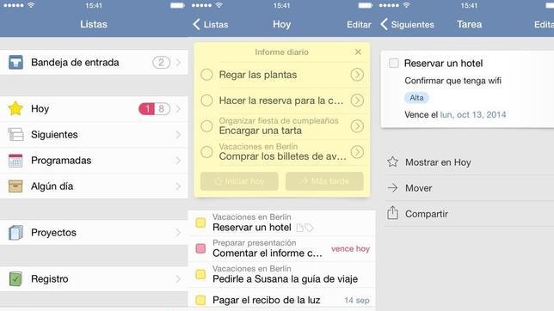
Task: Click the star icon next to Mostrar en Hoy
Action: (x=392, y=162)
